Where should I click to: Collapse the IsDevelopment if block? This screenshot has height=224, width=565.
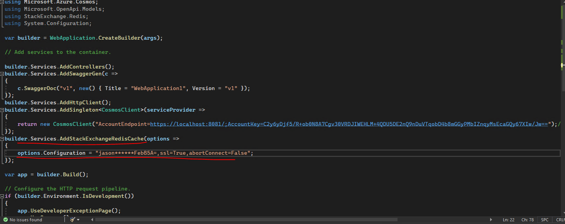(x=2, y=196)
